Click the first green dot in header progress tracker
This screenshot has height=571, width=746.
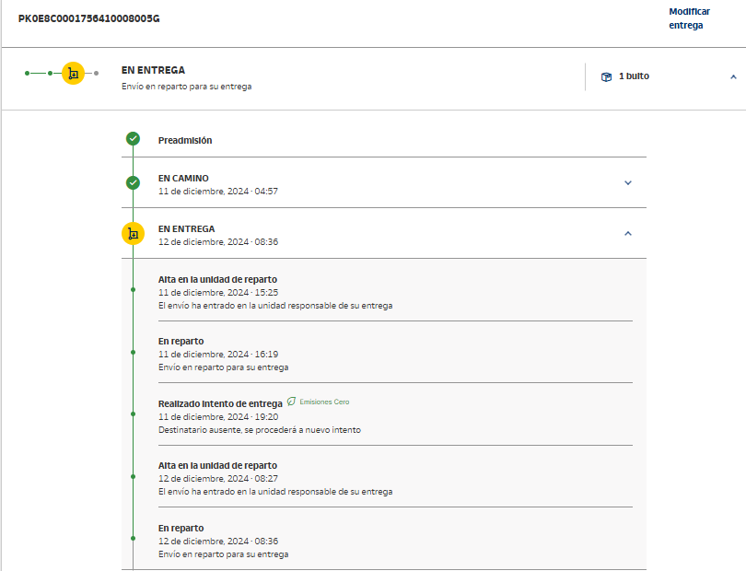[x=27, y=74]
